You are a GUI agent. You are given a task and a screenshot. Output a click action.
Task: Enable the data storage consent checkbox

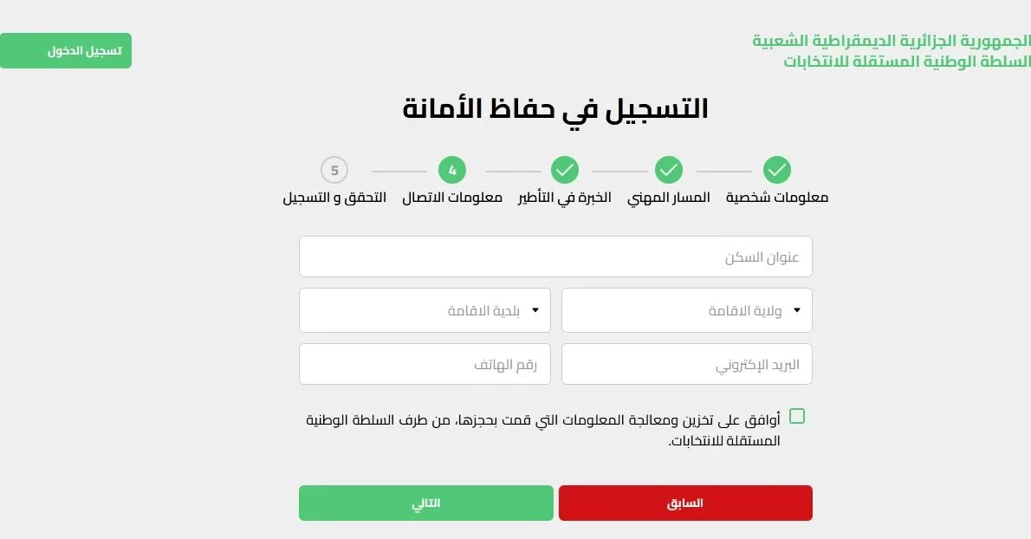797,416
